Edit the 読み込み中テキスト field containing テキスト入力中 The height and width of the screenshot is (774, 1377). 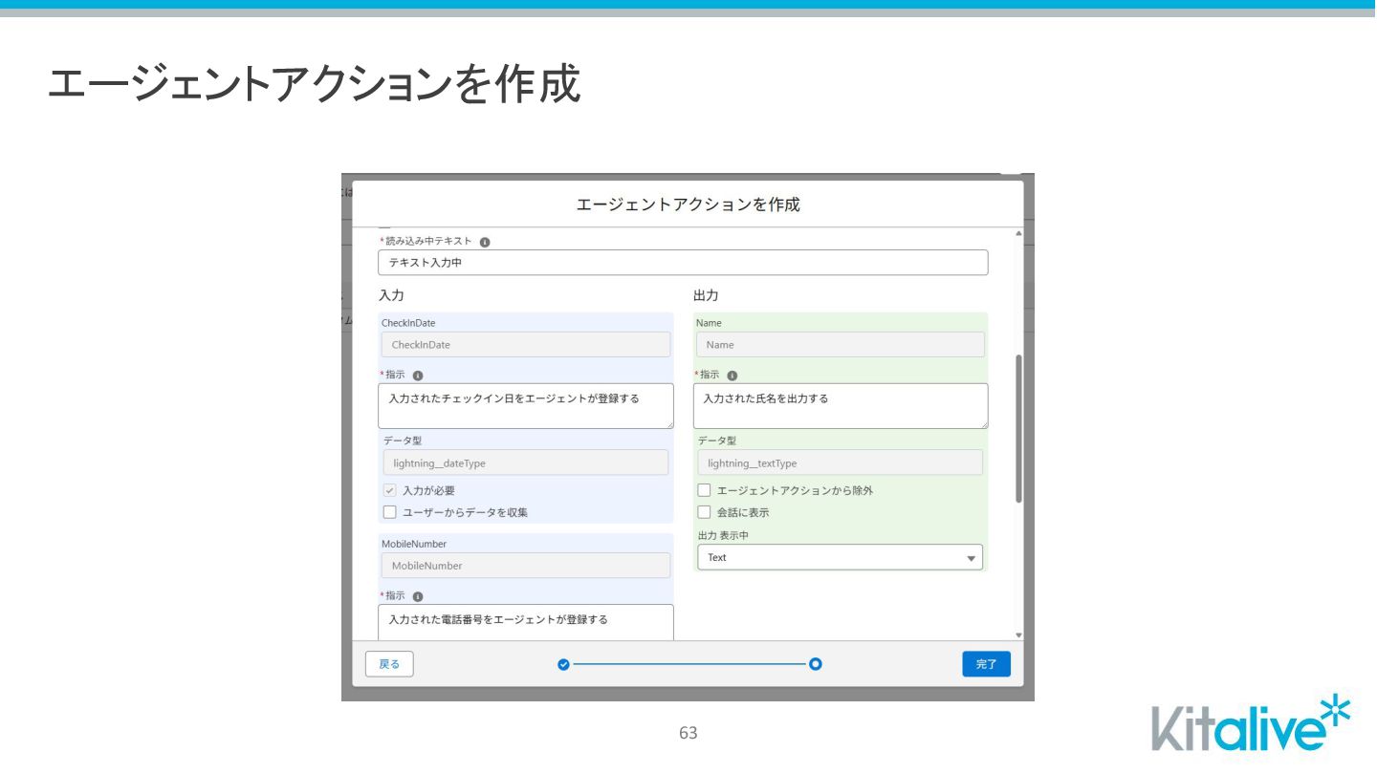(x=683, y=263)
